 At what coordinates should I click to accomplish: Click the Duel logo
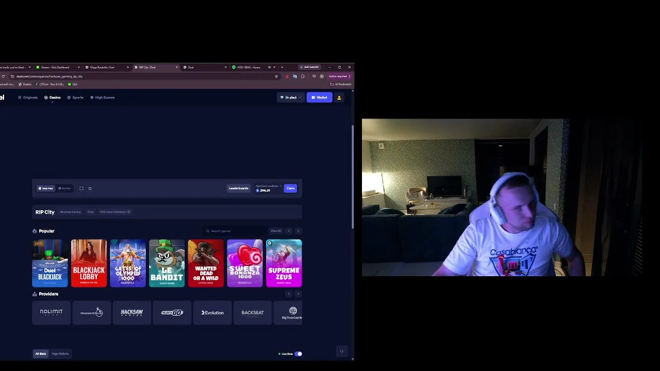(x=2, y=97)
